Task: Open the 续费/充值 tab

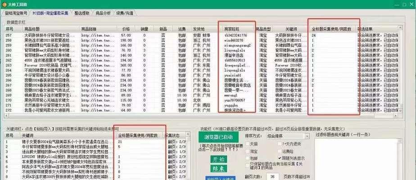Action: [x=125, y=13]
